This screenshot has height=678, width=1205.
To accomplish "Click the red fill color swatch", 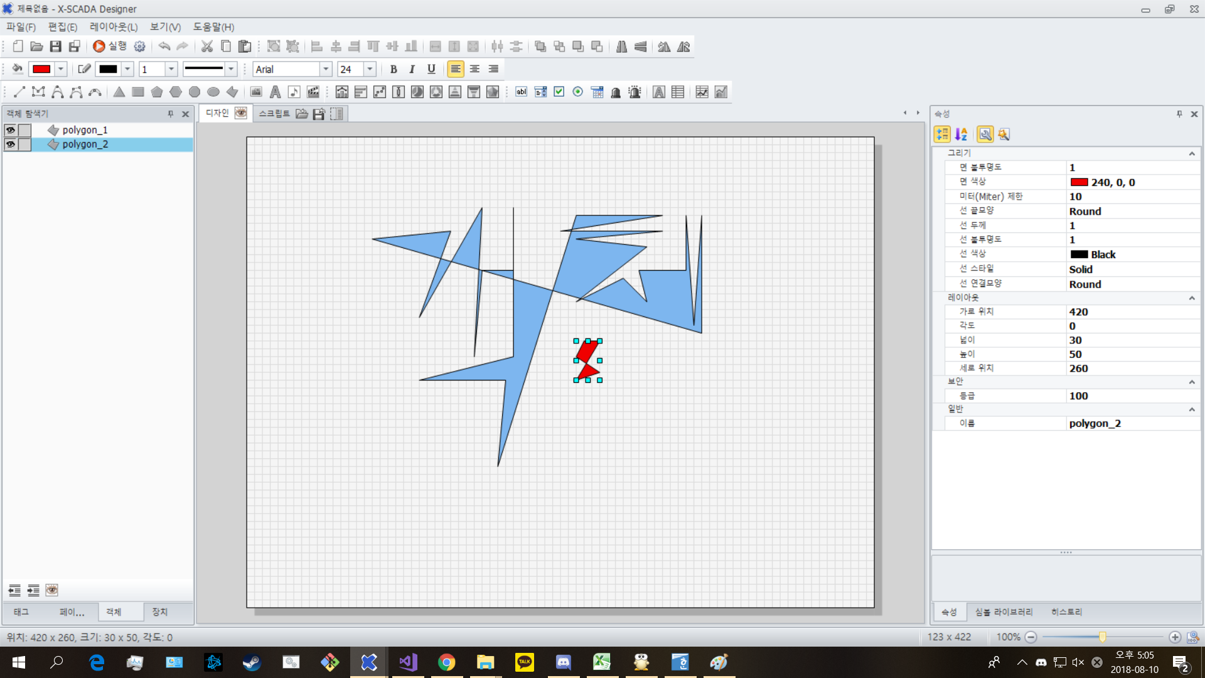I will (41, 69).
